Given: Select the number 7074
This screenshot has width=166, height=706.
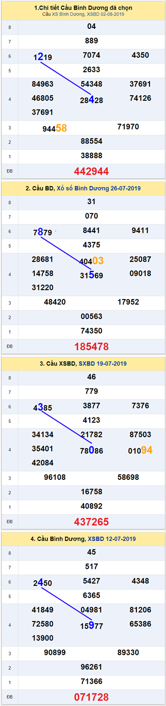Looking at the screenshot, I should [91, 55].
